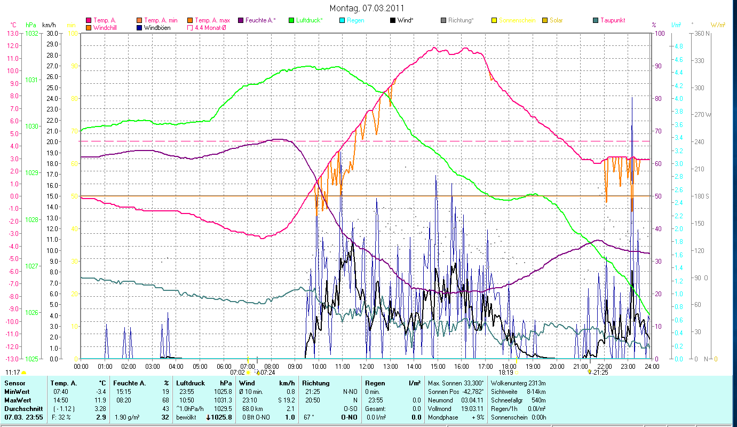This screenshot has height=427, width=737.
Task: Click the 18:19 sunset marker
Action: coord(505,372)
